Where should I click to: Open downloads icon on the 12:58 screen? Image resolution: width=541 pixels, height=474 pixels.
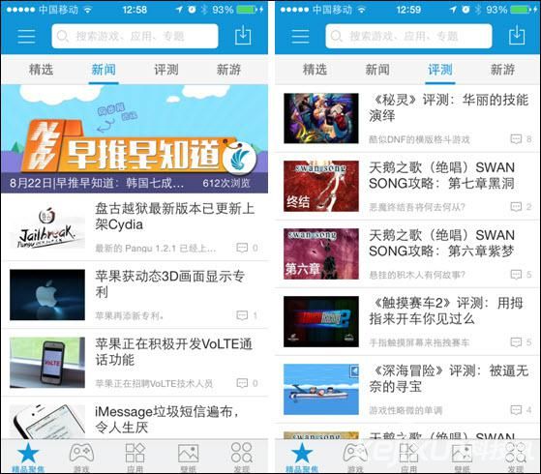[x=243, y=35]
